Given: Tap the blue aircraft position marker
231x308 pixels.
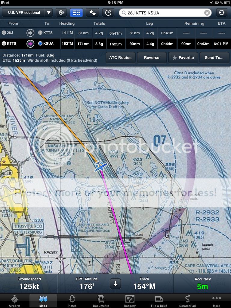Looking at the screenshot, I should point(100,166).
